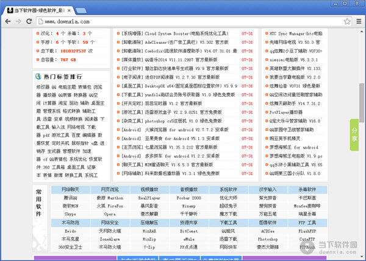Open the Chrome hamburger menu
The width and height of the screenshot is (366, 261).
pos(359,21)
